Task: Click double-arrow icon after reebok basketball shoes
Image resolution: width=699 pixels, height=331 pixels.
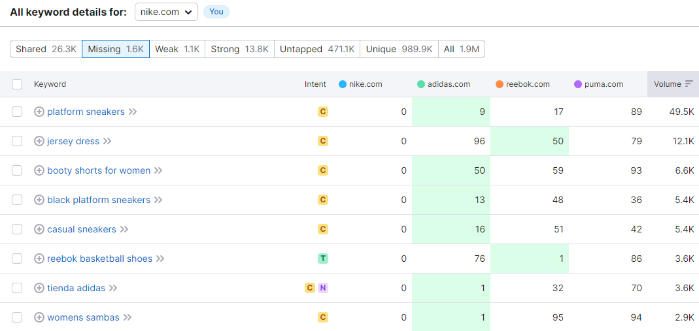Action: (160, 259)
